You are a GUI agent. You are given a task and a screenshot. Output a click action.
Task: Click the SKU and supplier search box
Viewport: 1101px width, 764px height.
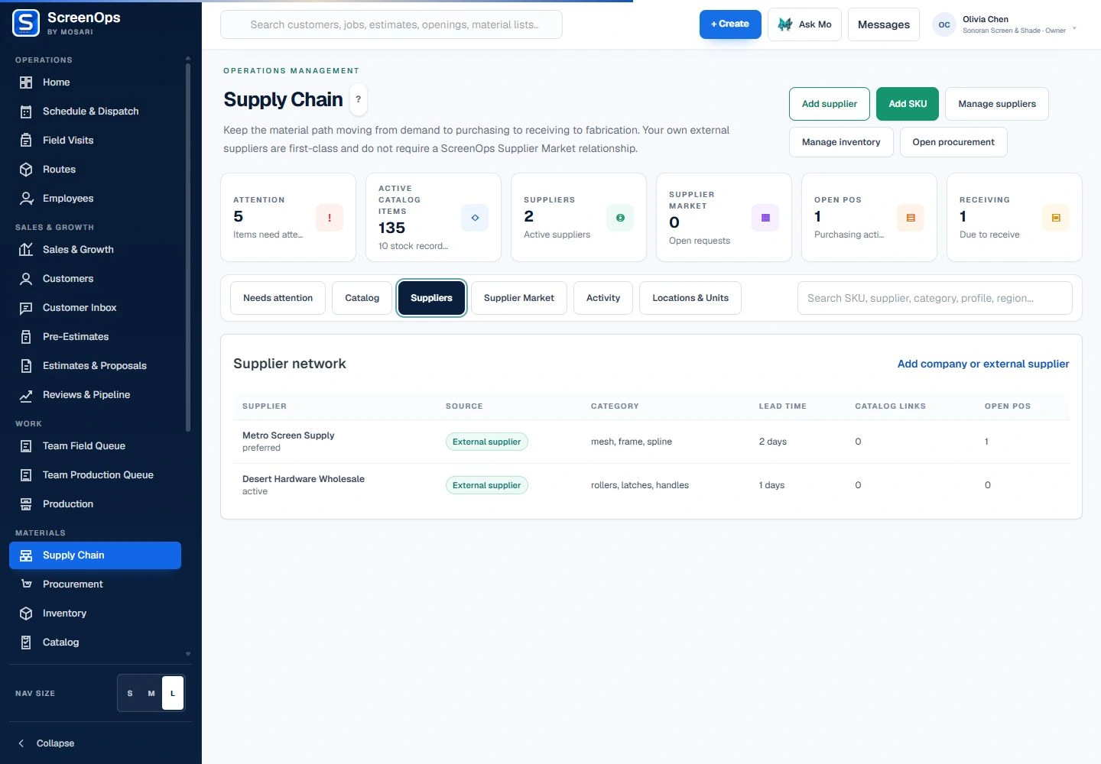(x=934, y=298)
